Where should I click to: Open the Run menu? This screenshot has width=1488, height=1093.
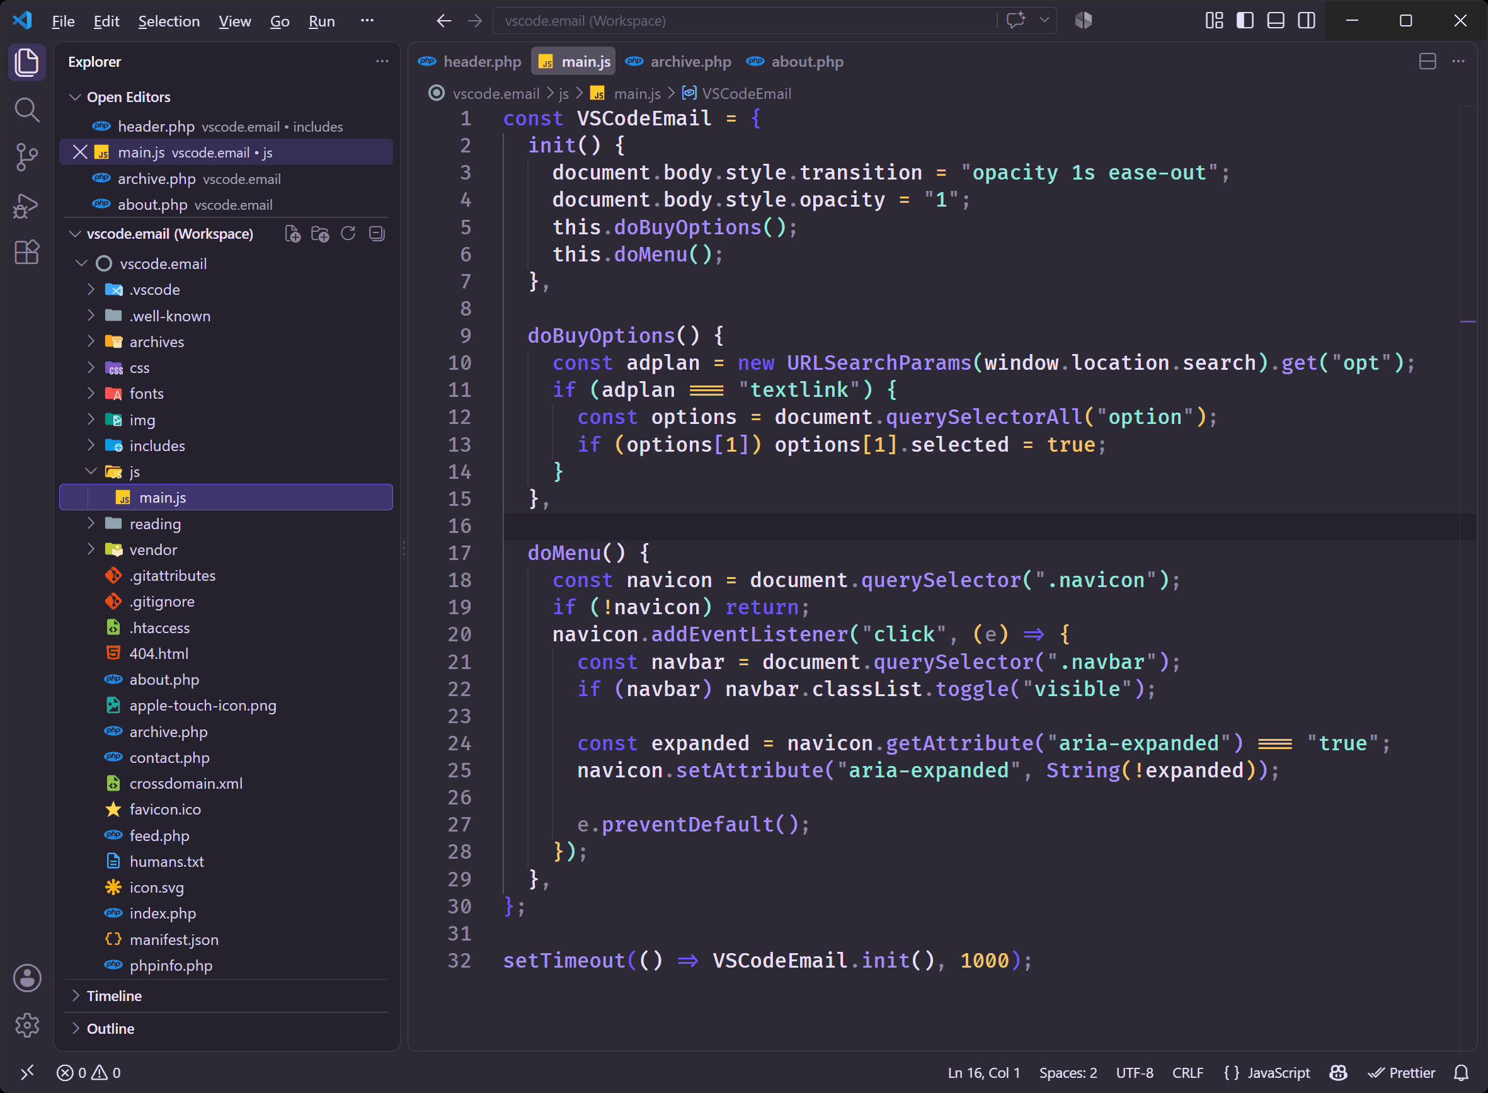[x=321, y=21]
